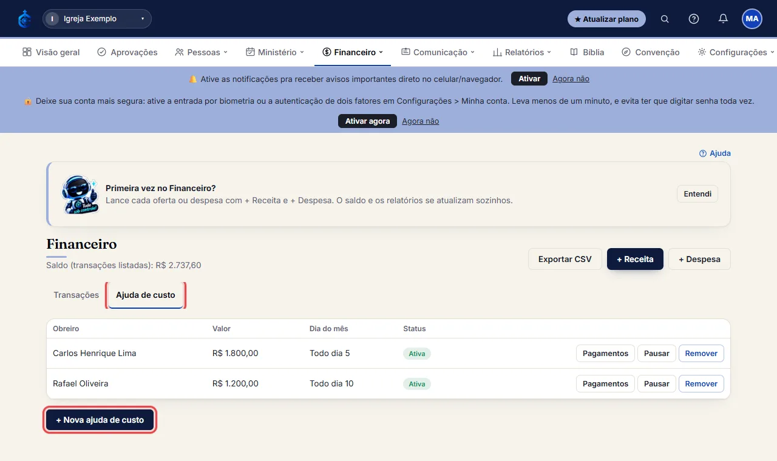Go to Visão geral dashboard

pyautogui.click(x=51, y=52)
